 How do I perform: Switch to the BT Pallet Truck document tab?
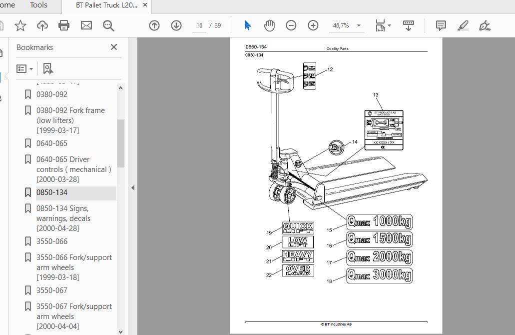[x=106, y=5]
